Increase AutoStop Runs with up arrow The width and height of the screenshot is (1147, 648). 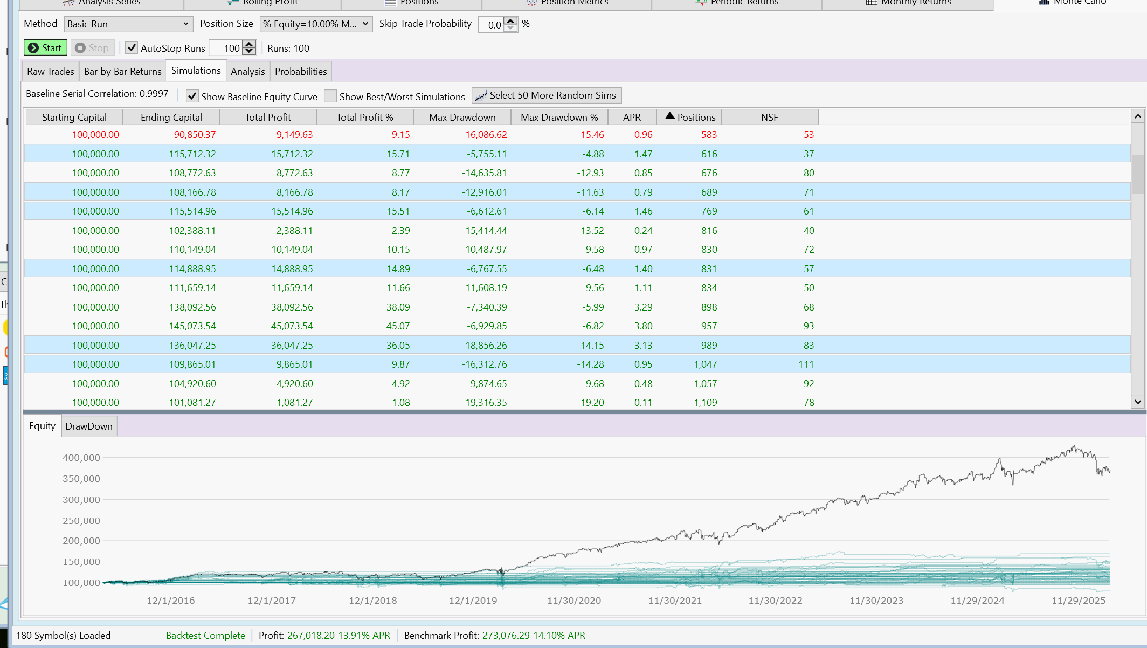point(249,44)
